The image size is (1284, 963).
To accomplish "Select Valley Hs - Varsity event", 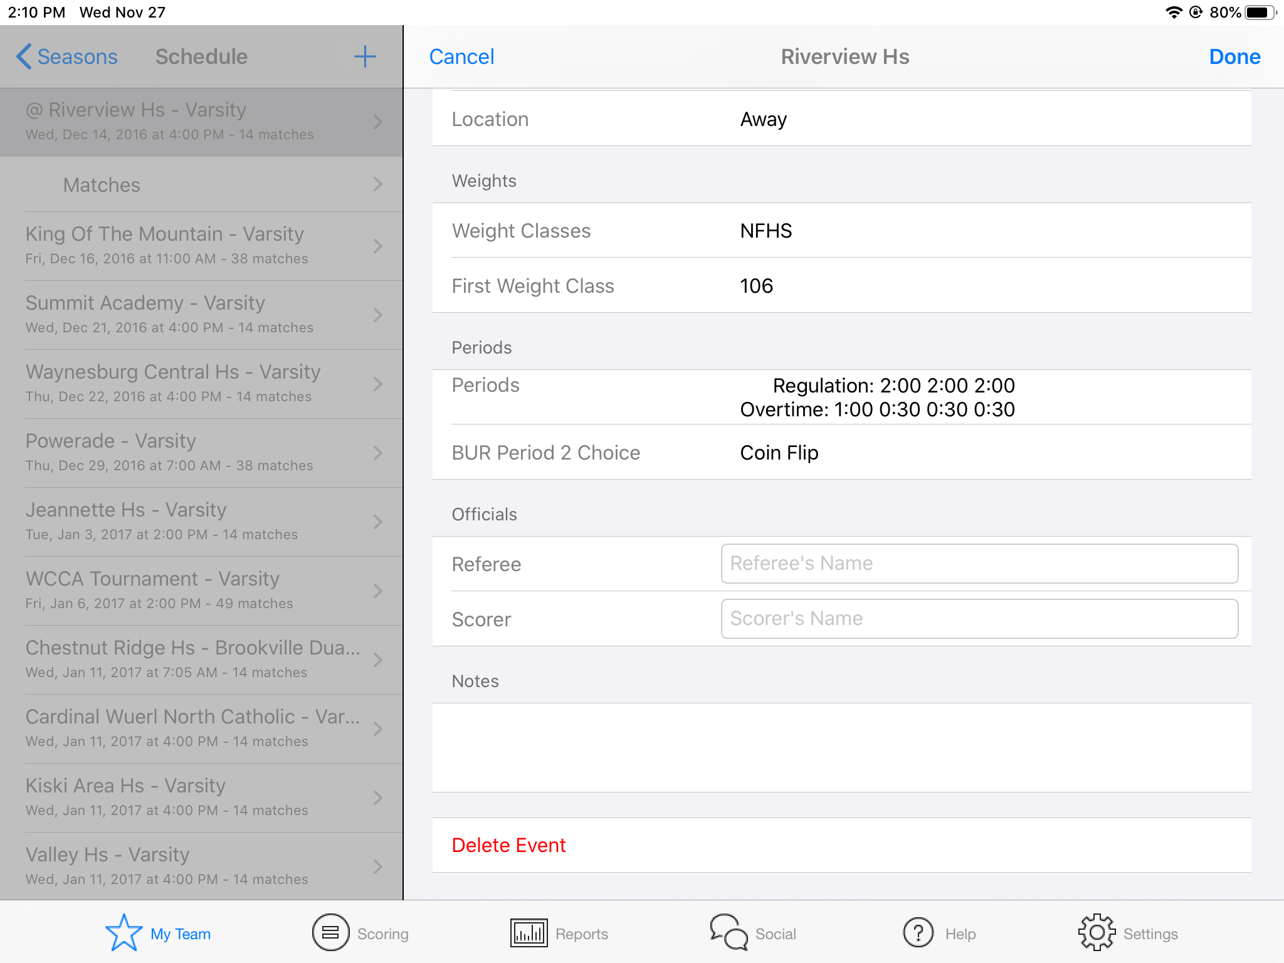I will tap(201, 866).
